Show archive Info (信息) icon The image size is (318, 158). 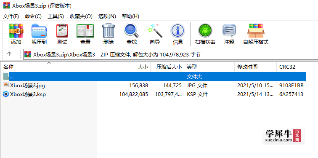[x=178, y=31]
